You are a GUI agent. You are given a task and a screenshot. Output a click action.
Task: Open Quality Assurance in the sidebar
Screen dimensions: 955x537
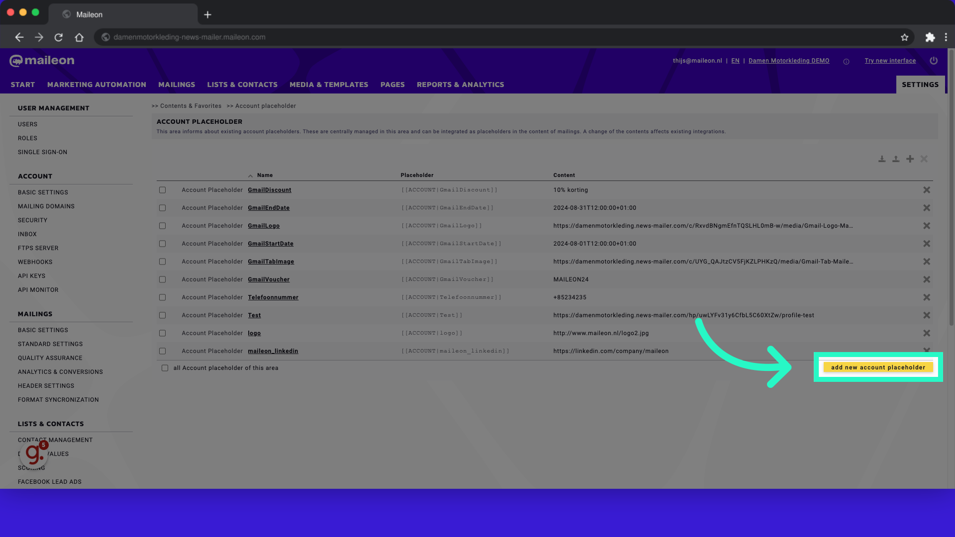tap(50, 358)
